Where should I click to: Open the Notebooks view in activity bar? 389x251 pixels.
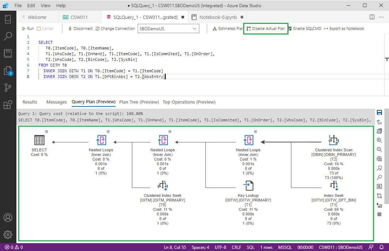coord(8,53)
